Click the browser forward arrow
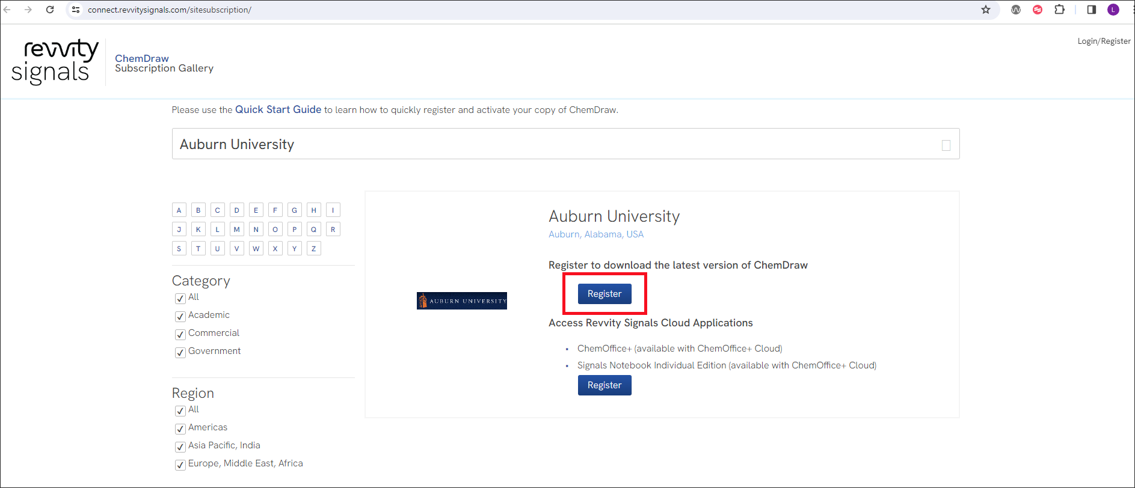Viewport: 1135px width, 488px height. pyautogui.click(x=28, y=10)
